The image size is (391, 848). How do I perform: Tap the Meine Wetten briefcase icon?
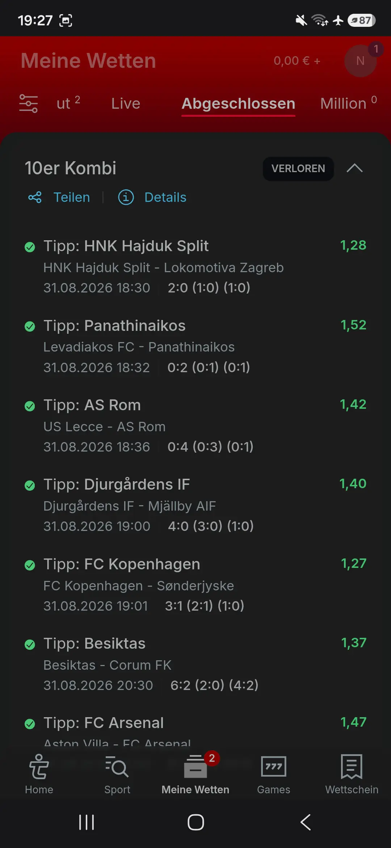(x=195, y=767)
